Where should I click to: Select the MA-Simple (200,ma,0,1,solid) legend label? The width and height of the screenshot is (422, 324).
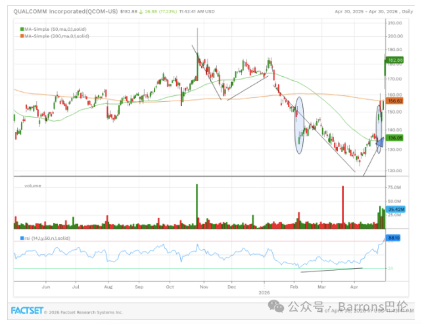pos(57,36)
